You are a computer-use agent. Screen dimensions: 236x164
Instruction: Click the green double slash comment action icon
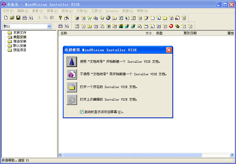pyautogui.click(x=89, y=18)
